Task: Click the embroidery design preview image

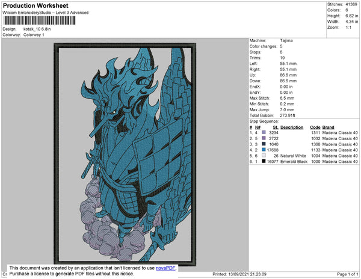Action: coord(125,154)
